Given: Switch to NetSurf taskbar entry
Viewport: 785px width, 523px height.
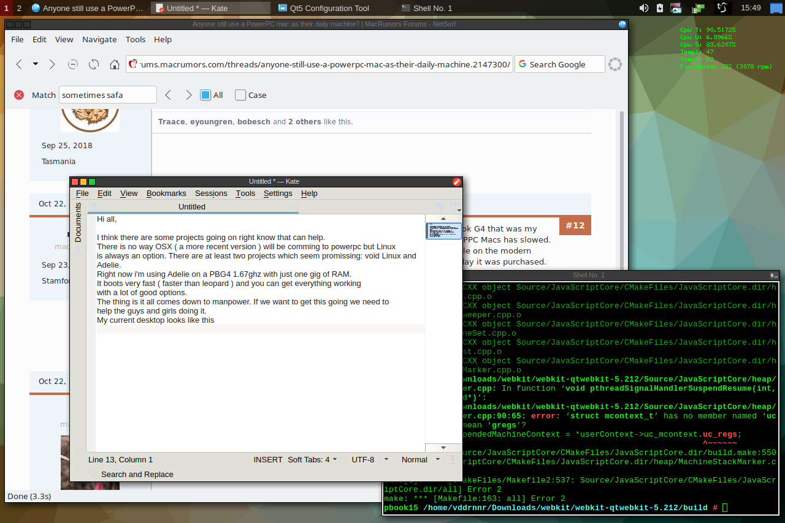Looking at the screenshot, I should pyautogui.click(x=87, y=8).
